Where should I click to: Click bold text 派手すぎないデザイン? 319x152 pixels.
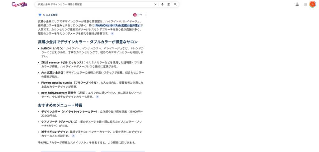55,132
